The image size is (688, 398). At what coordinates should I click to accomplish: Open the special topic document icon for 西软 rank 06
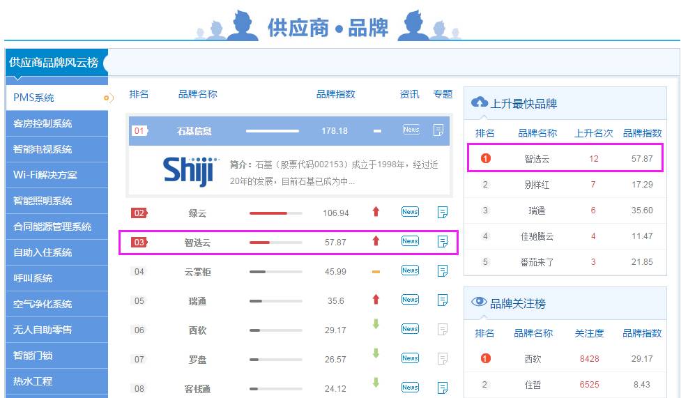click(x=442, y=330)
